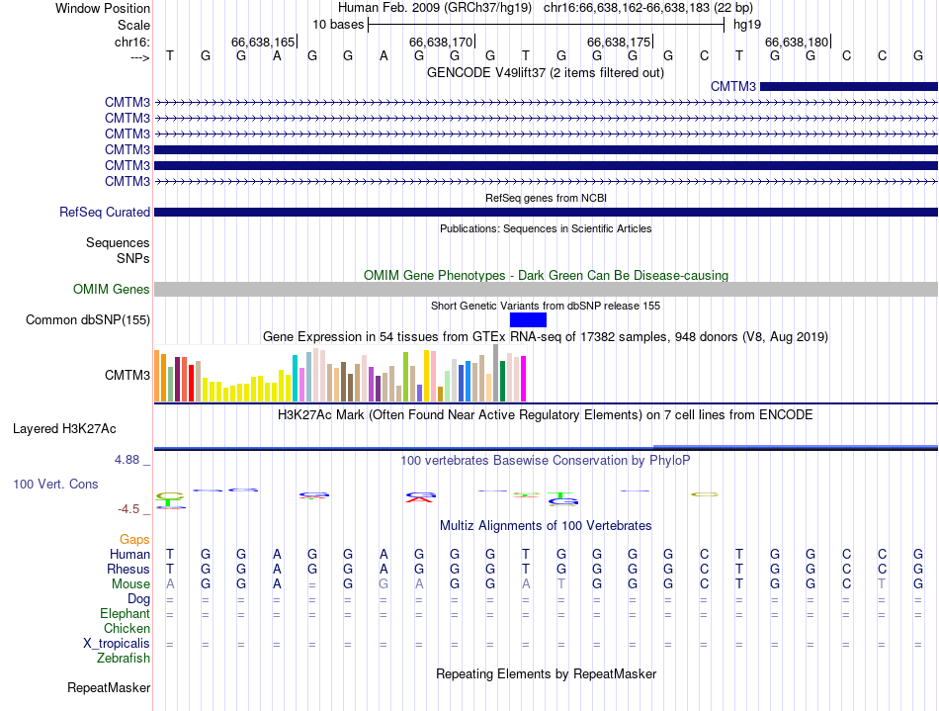Click the Window Position ruler label
939x711 pixels.
point(103,9)
